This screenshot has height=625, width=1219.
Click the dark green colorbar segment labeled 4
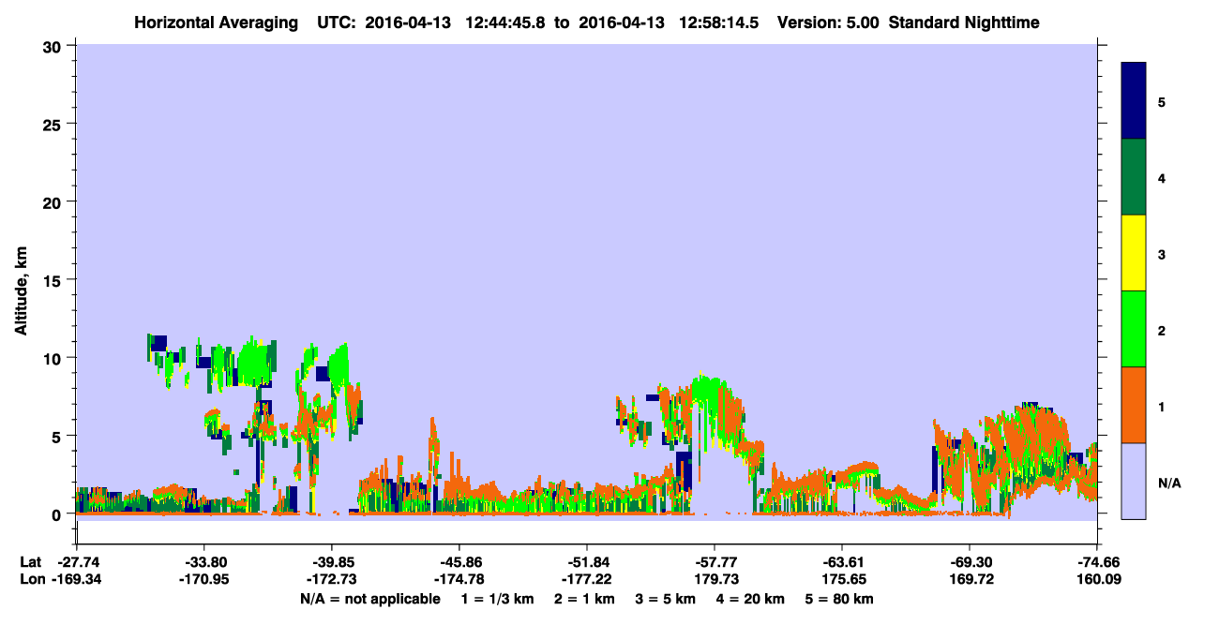pos(1134,177)
